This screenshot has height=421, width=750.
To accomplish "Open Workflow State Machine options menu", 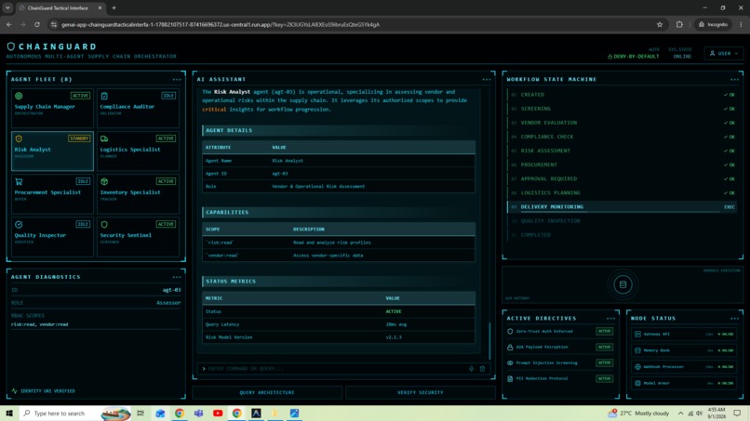I will tap(734, 79).
